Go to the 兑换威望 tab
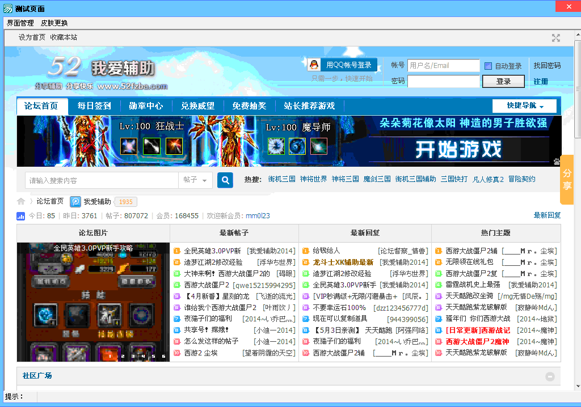Image resolution: width=581 pixels, height=407 pixels. tap(197, 106)
